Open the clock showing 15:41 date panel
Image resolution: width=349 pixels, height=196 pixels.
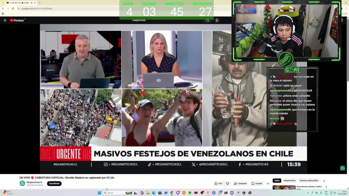pos(342,193)
